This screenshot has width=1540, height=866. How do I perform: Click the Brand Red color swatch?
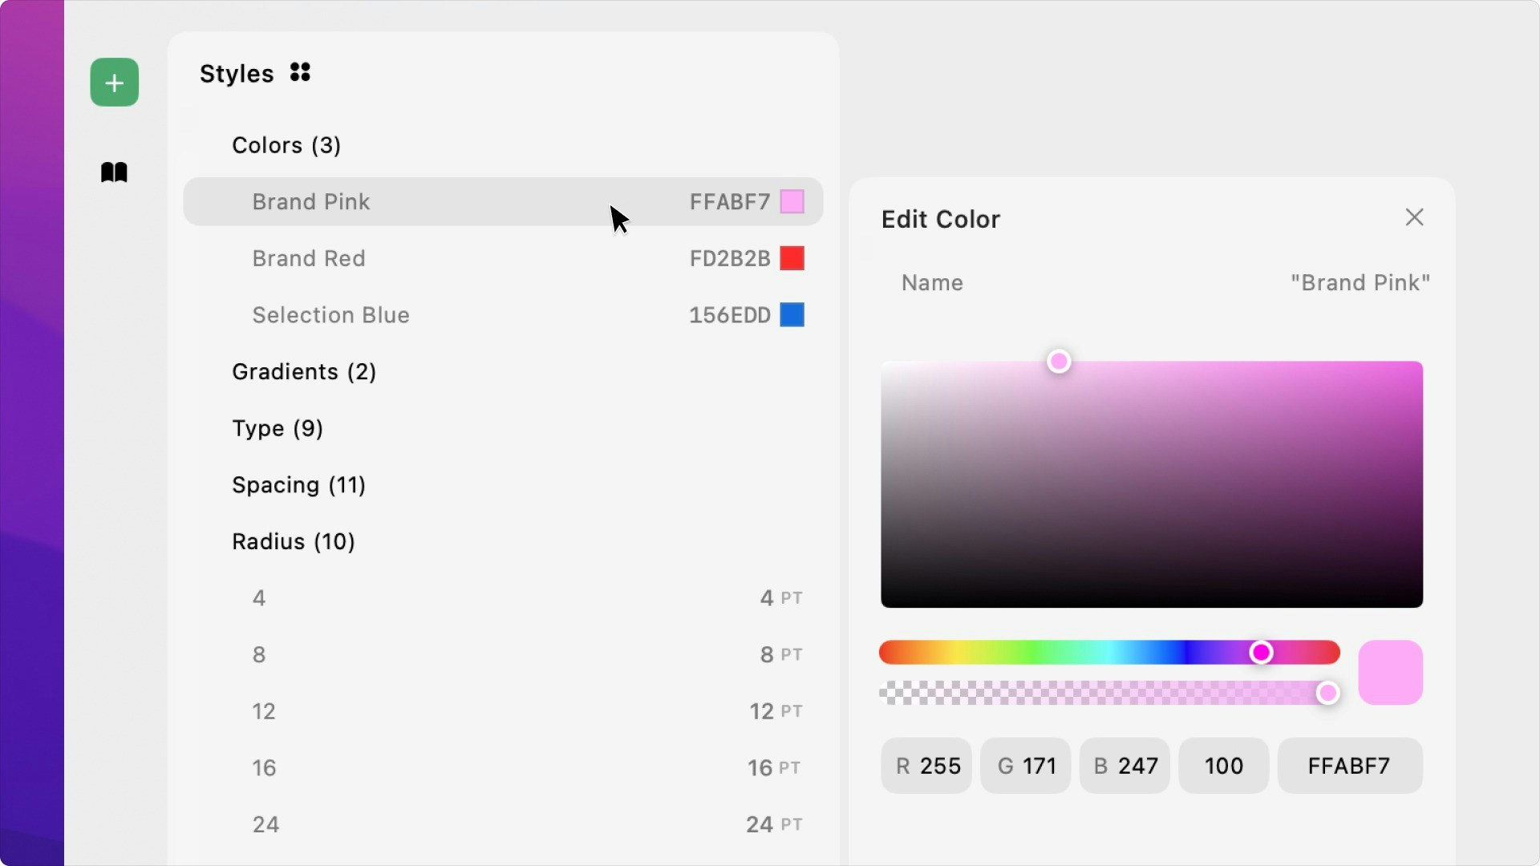[x=792, y=258]
